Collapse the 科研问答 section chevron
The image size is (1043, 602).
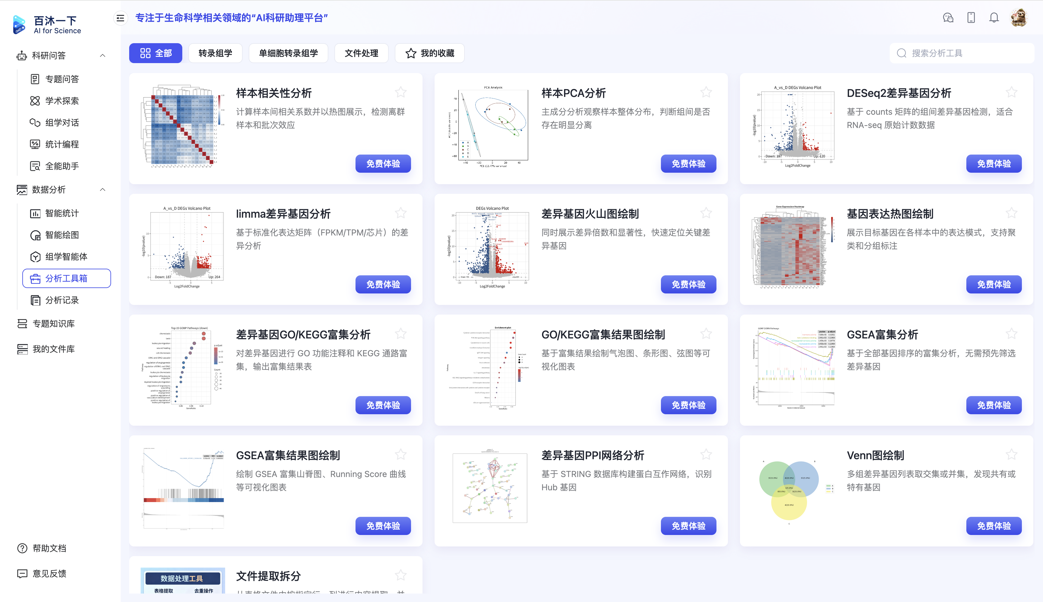pyautogui.click(x=103, y=56)
